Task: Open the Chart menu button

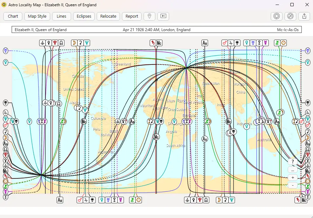Action: click(13, 16)
